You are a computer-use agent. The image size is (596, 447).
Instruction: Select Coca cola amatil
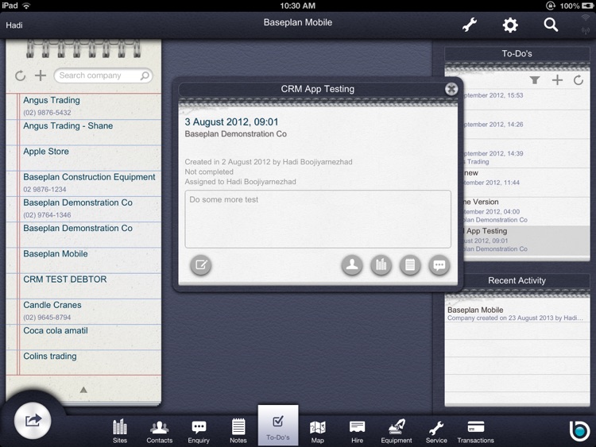[x=83, y=337]
